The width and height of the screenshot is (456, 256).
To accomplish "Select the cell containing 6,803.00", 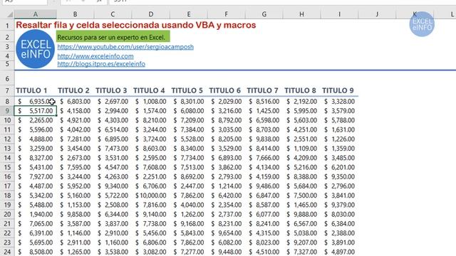I will [x=75, y=102].
